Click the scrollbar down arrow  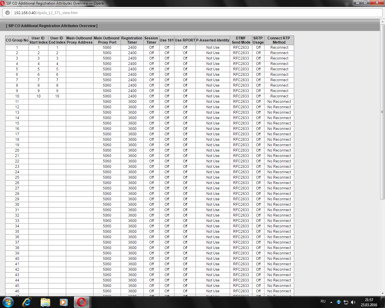click(382, 293)
